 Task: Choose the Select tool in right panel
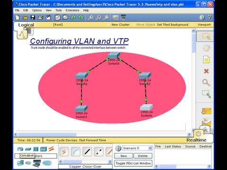(206, 36)
